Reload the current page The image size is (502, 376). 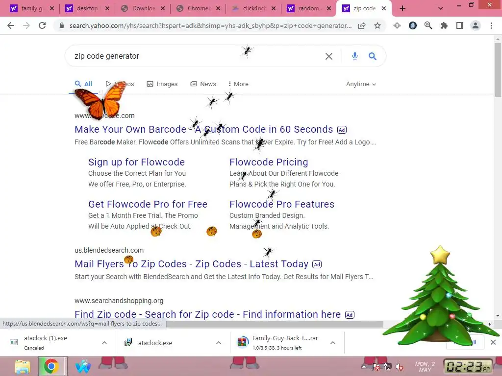(x=42, y=25)
